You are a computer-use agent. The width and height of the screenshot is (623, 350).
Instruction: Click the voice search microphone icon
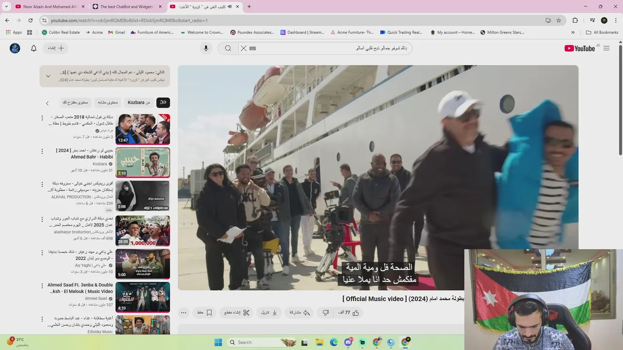[206, 48]
